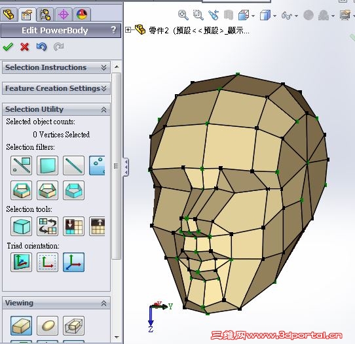Choose the combined box-and-smooth viewing icon
The width and height of the screenshot is (355, 344).
click(74, 326)
